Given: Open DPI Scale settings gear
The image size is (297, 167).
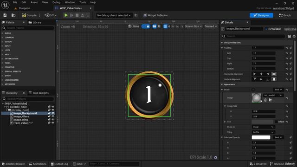Looking at the screenshot, I should pyautogui.click(x=215, y=158).
